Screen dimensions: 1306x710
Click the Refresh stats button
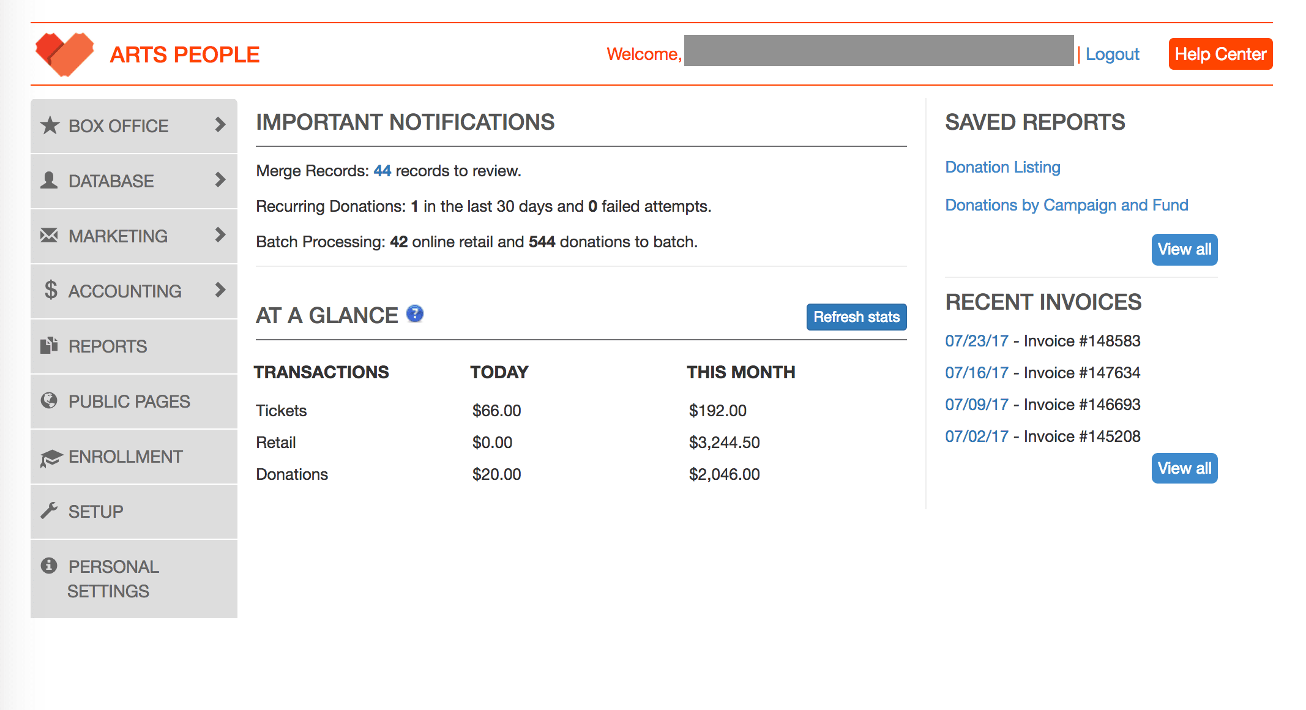(856, 317)
